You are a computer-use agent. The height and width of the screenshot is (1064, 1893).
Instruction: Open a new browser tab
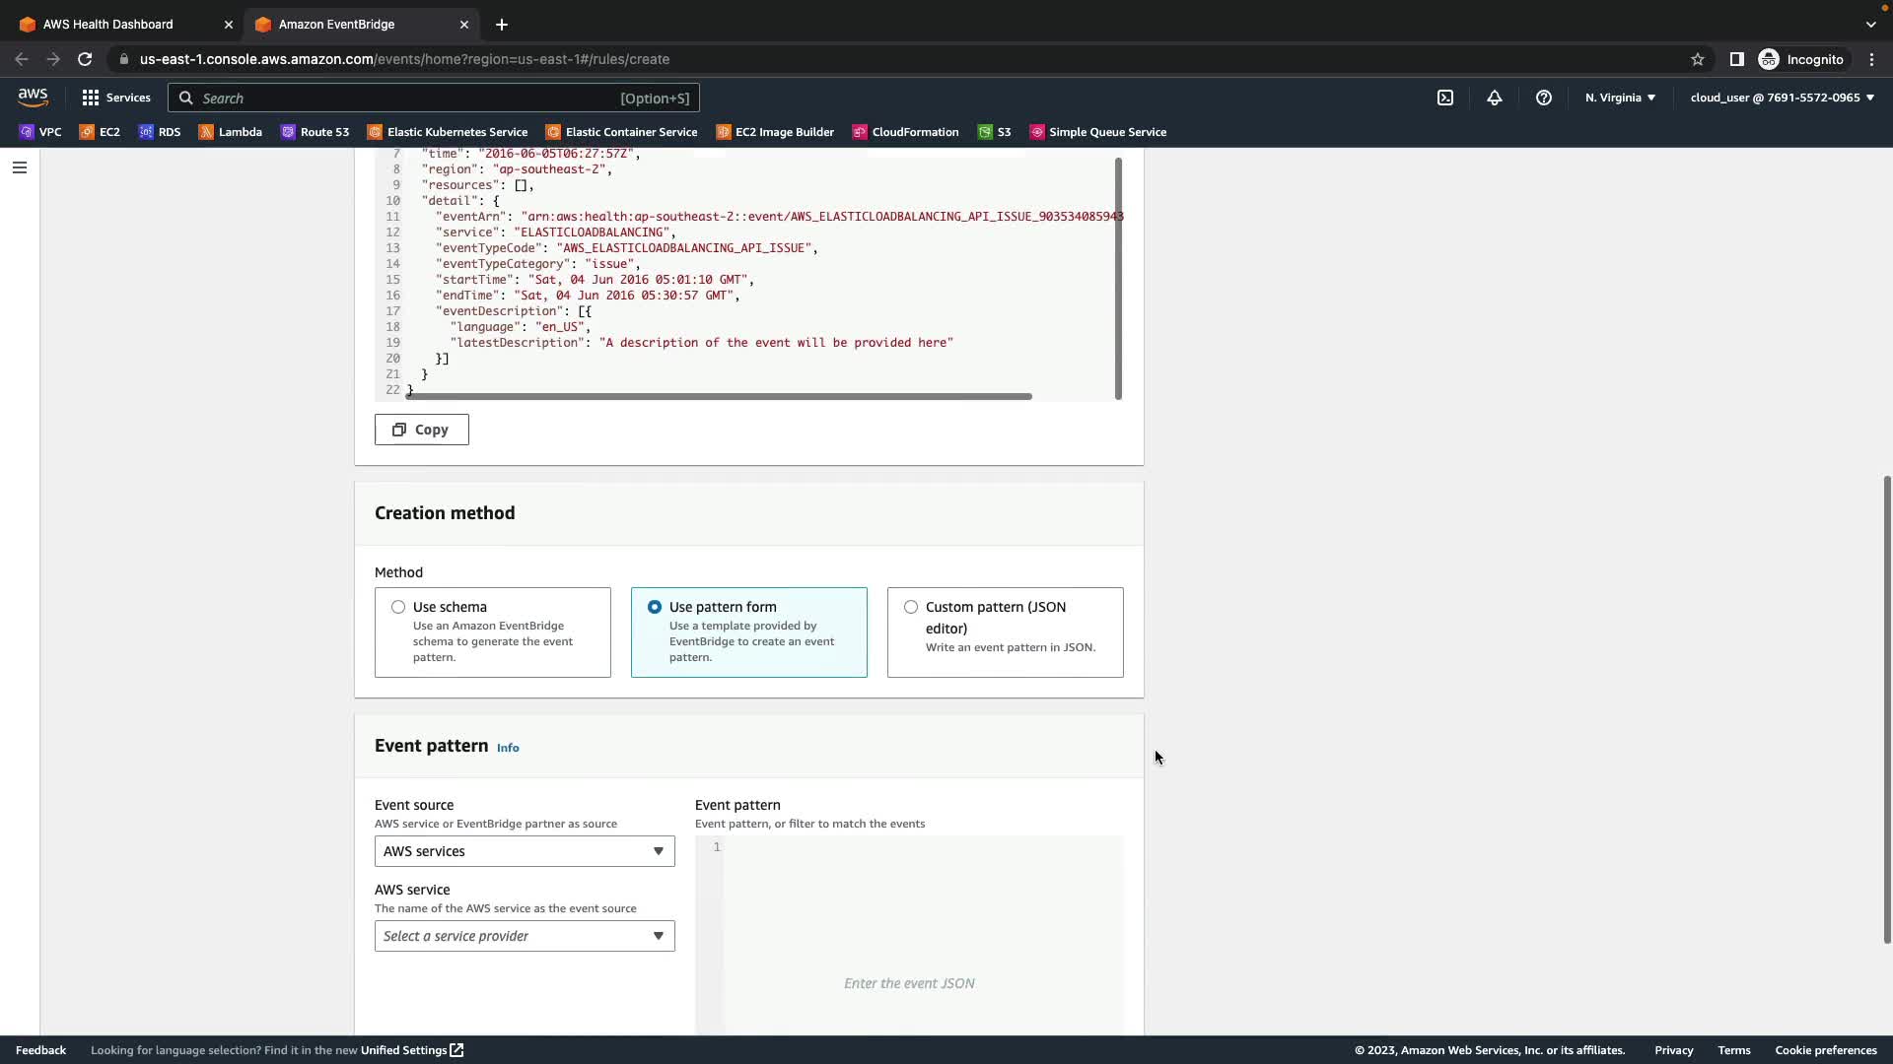(x=502, y=25)
